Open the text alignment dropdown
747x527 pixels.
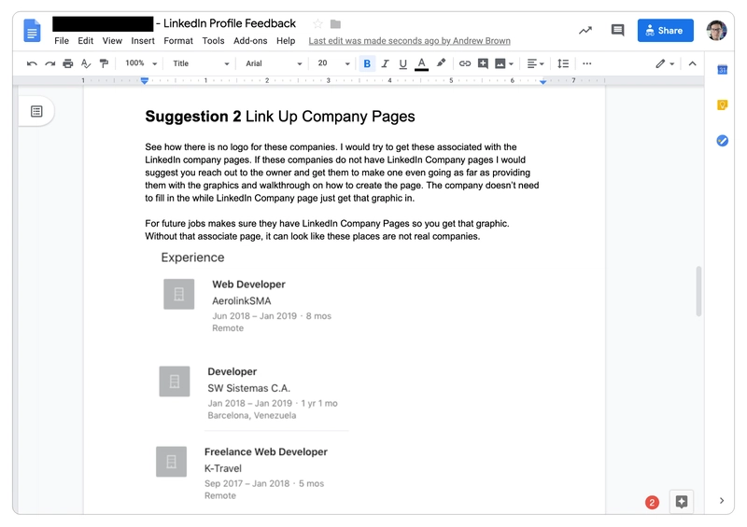[x=535, y=63]
